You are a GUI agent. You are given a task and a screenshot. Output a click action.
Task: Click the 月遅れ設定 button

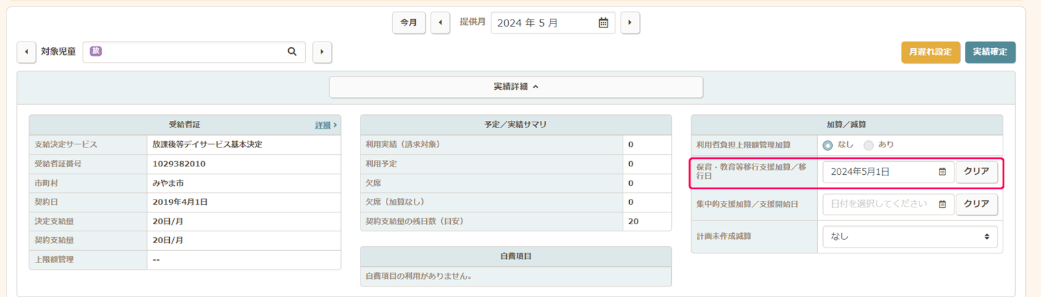coord(930,52)
